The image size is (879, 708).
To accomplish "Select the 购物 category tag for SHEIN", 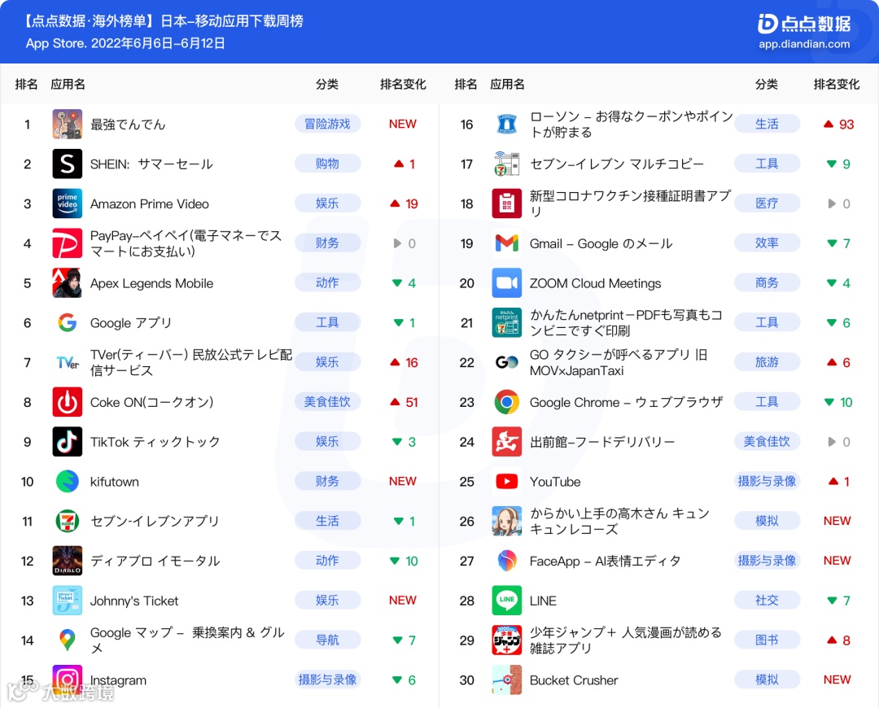I will [x=327, y=164].
